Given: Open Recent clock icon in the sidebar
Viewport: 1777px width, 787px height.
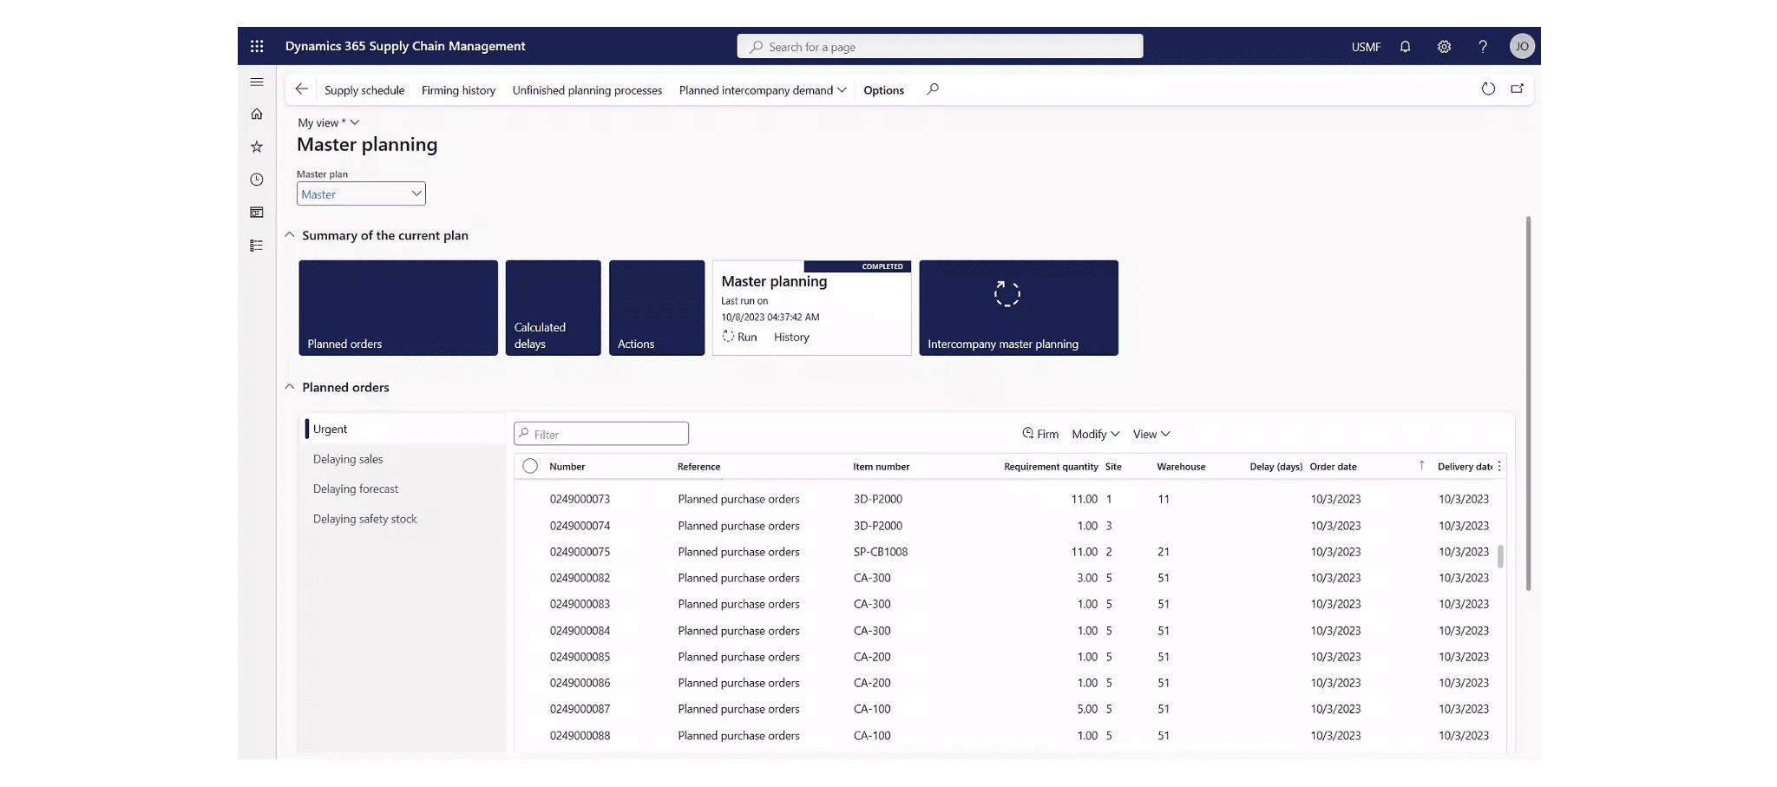Looking at the screenshot, I should [x=257, y=180].
